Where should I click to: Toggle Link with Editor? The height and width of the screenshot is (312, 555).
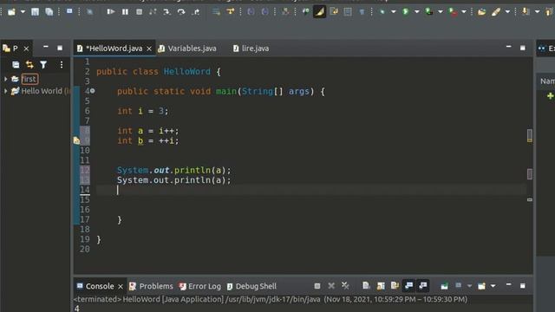coord(29,65)
